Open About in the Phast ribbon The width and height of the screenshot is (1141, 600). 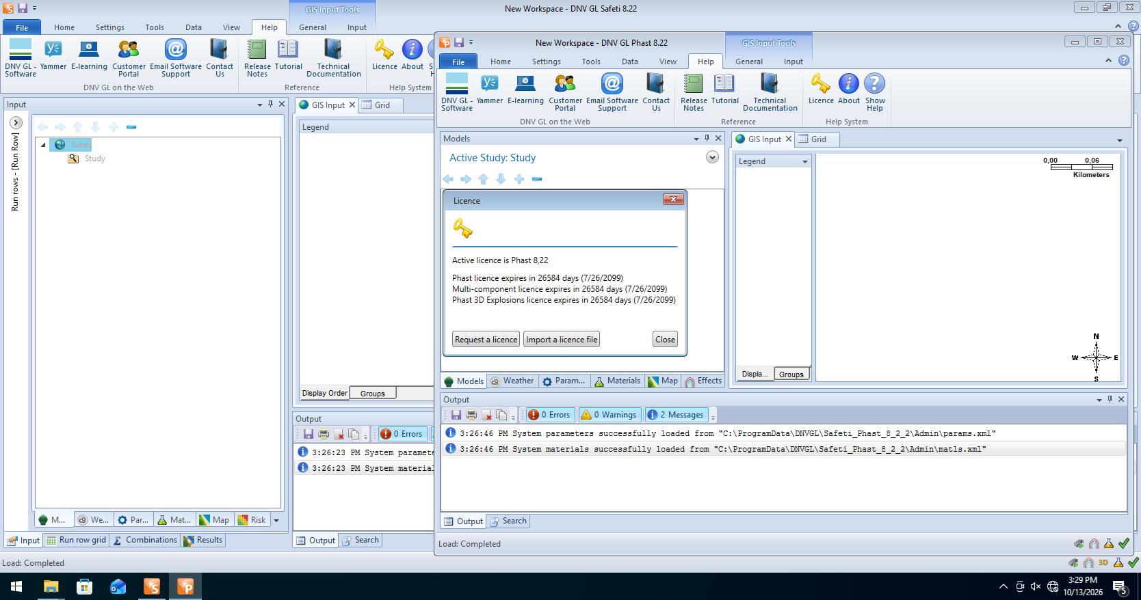click(x=849, y=90)
